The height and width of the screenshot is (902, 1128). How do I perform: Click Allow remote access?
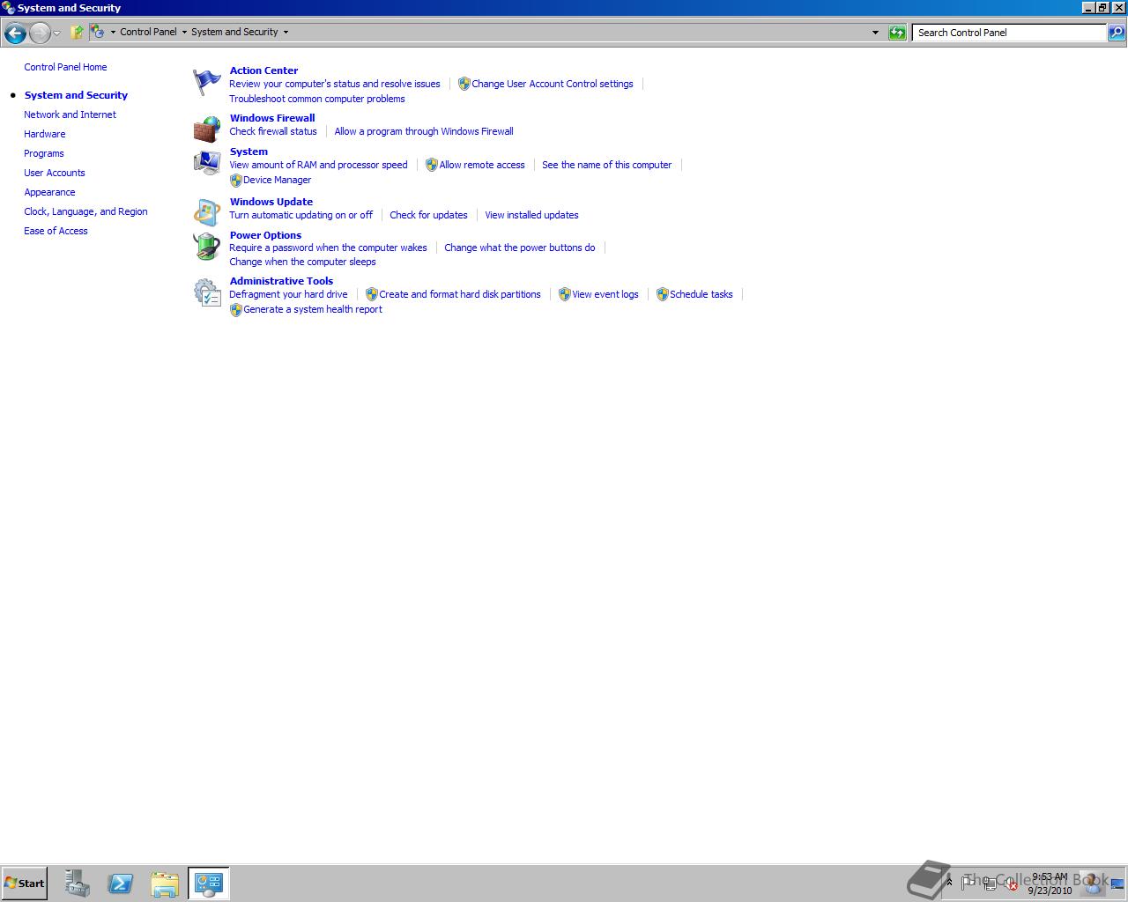481,165
